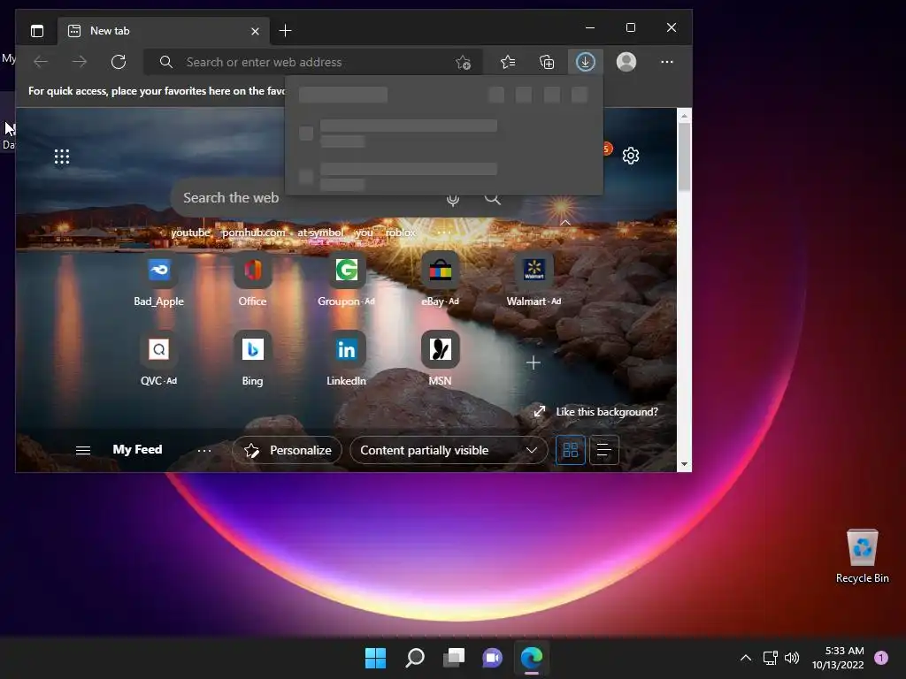906x679 pixels.
Task: Open the app launcher grid icon
Action: tap(62, 156)
